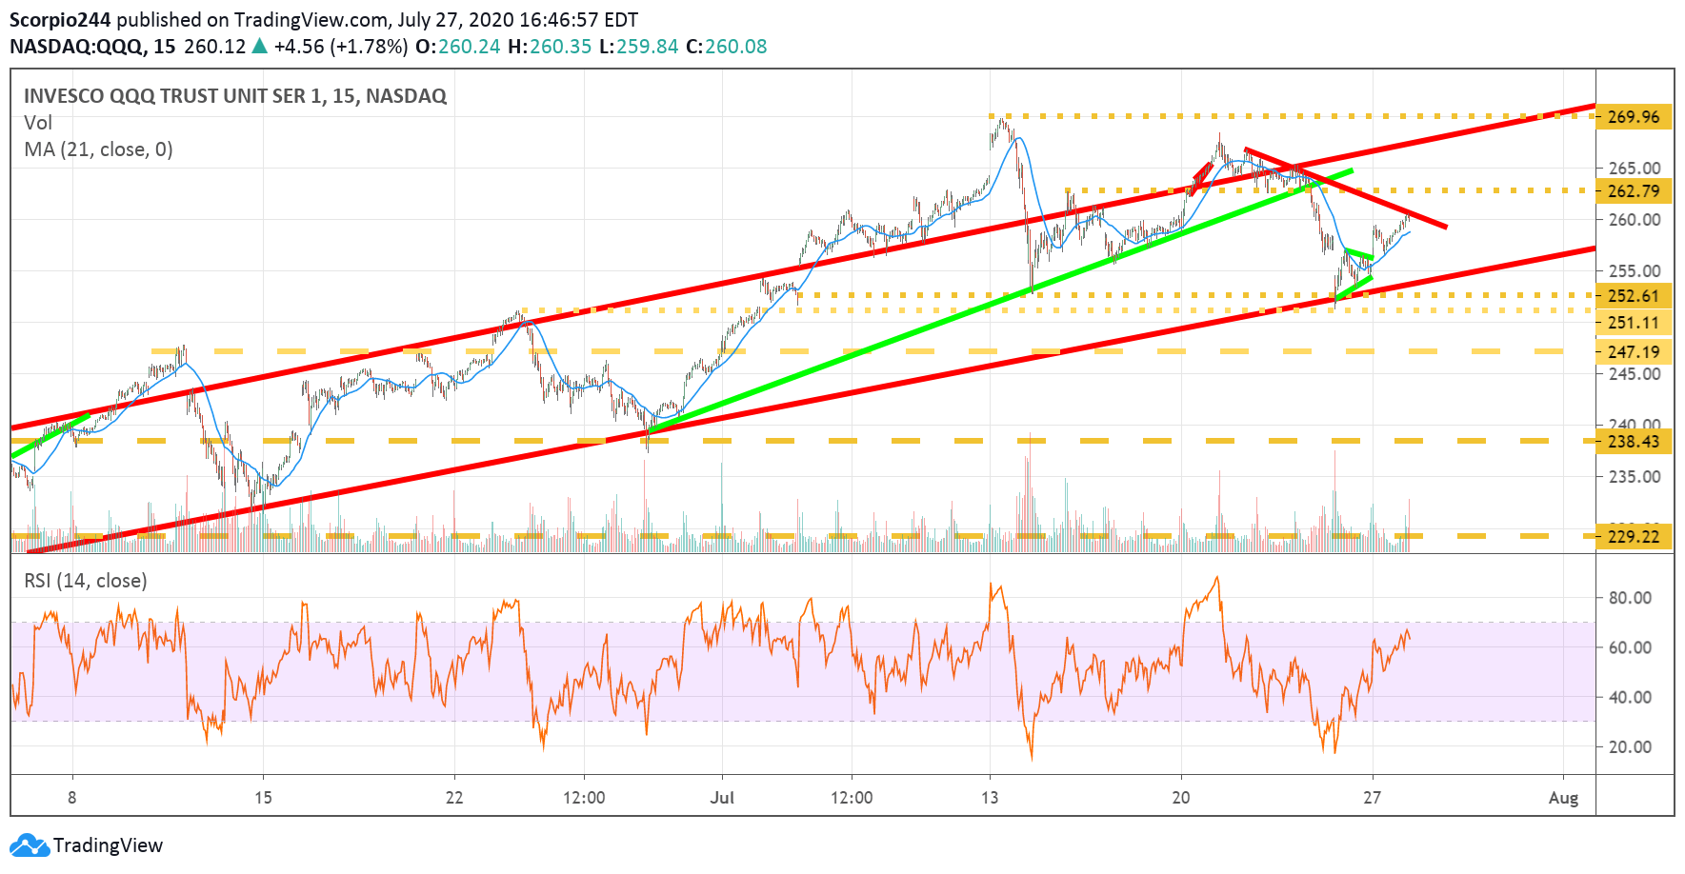This screenshot has width=1685, height=874.
Task: Click the 245.00 price axis tick
Action: pos(1634,374)
